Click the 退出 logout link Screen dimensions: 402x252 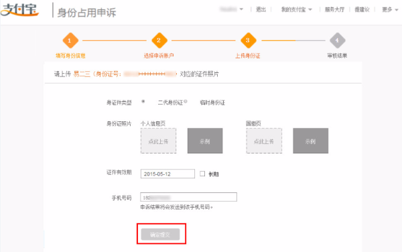pyautogui.click(x=261, y=10)
